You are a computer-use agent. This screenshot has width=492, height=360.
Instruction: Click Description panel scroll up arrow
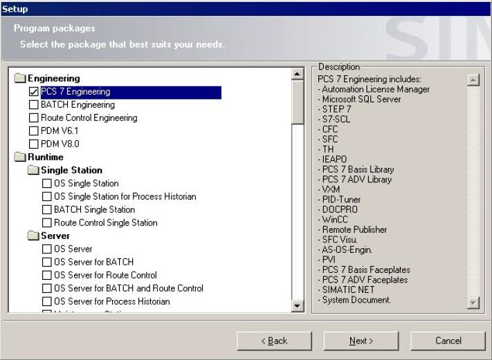coord(473,80)
